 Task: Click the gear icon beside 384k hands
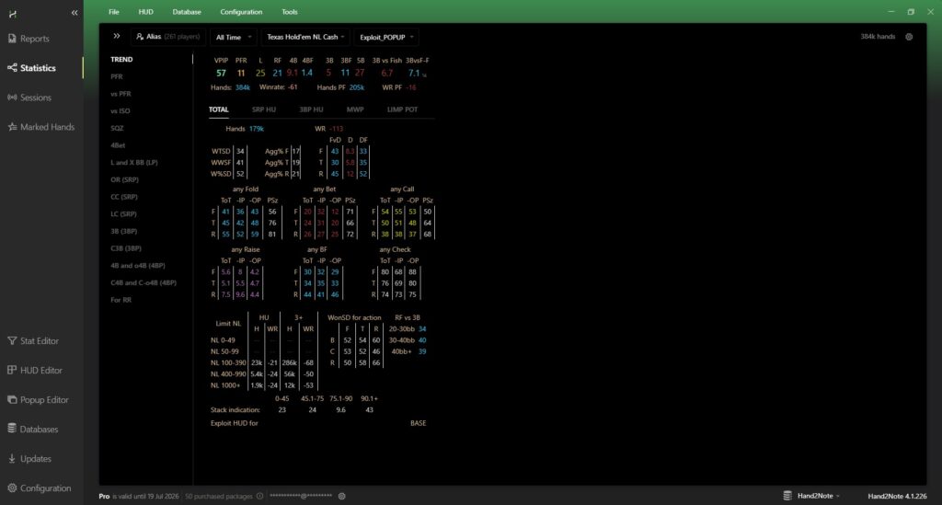click(x=909, y=37)
